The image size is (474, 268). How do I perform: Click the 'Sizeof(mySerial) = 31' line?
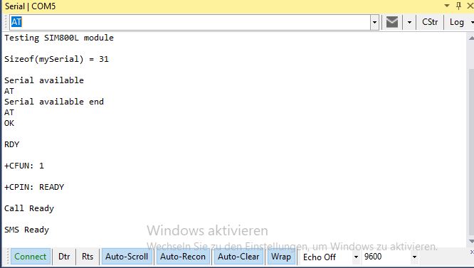(x=56, y=59)
